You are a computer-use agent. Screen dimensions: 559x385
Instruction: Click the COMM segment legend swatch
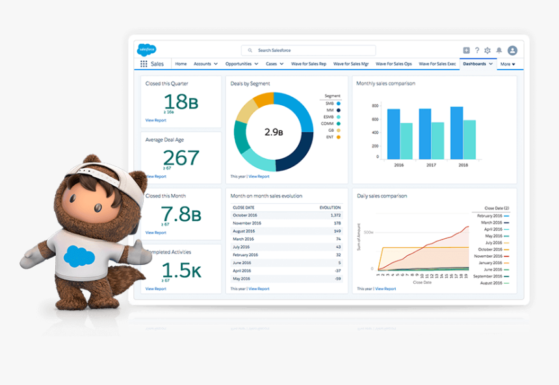pyautogui.click(x=338, y=123)
